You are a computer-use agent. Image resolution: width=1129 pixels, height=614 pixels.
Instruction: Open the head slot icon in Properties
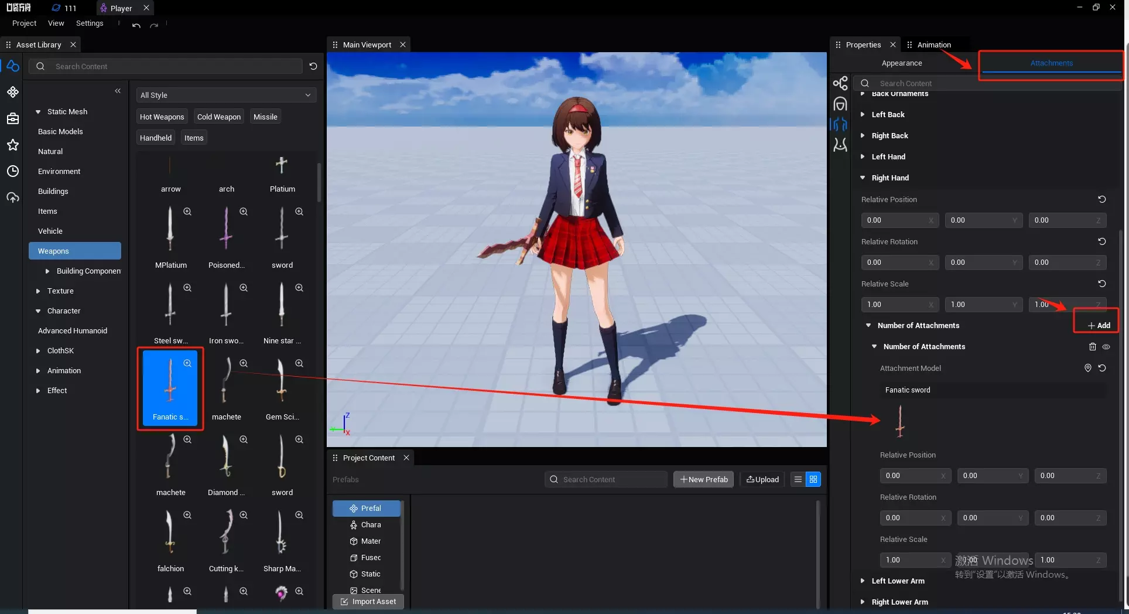(x=840, y=104)
